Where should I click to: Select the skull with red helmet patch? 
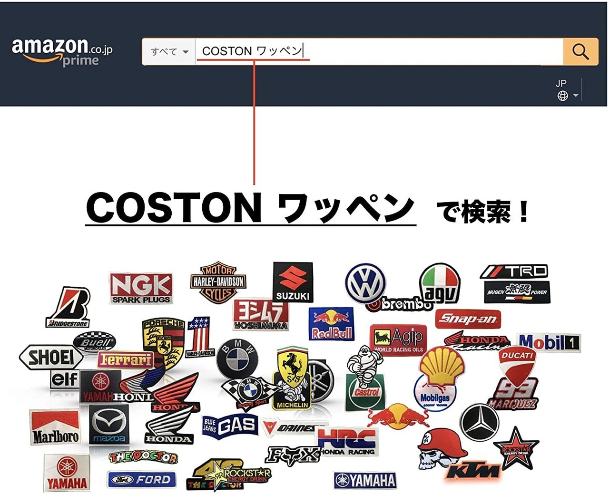pos(442,449)
